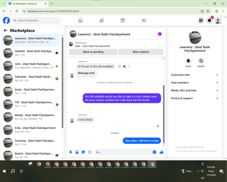Viewport: 227px width, 182px height.
Task: Click the conversation header title Lawrence
Action: pyautogui.click(x=104, y=34)
